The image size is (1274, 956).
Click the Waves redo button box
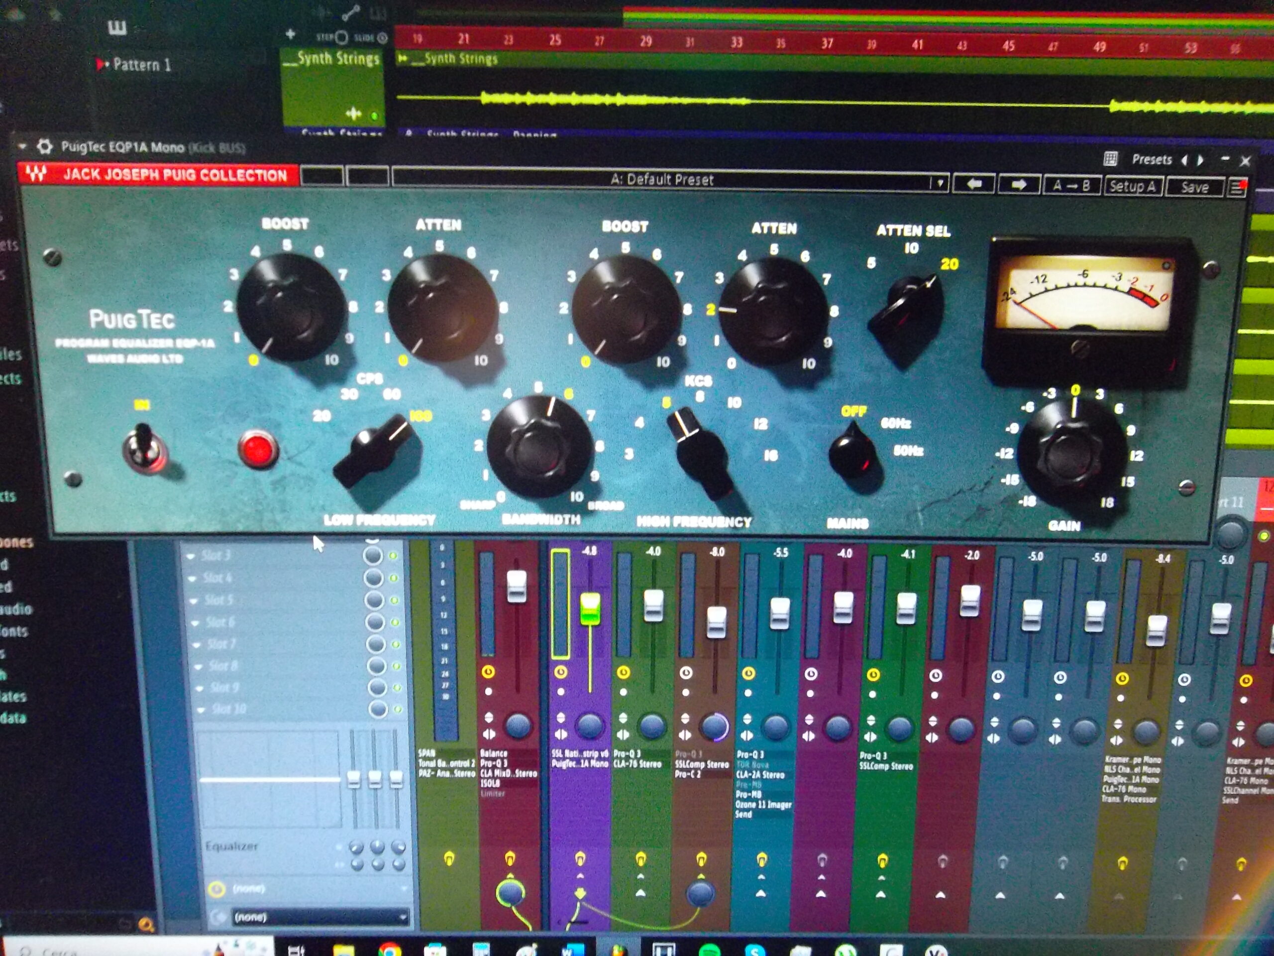(x=367, y=176)
